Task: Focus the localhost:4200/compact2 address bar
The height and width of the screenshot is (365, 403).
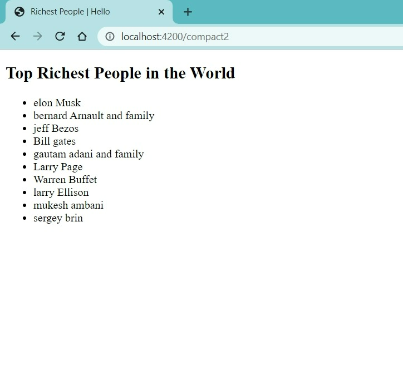Action: tap(250, 37)
